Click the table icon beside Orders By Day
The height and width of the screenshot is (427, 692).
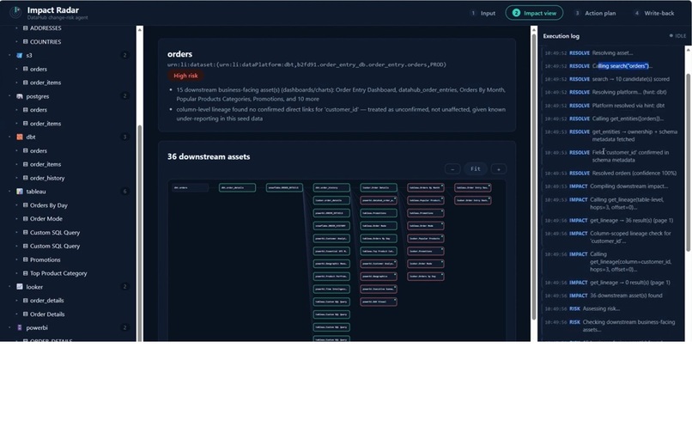[25, 205]
